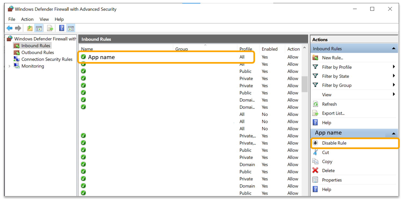Image resolution: width=403 pixels, height=199 pixels.
Task: Toggle Show/Hide Console Tree toolbar button
Action: pos(39,28)
